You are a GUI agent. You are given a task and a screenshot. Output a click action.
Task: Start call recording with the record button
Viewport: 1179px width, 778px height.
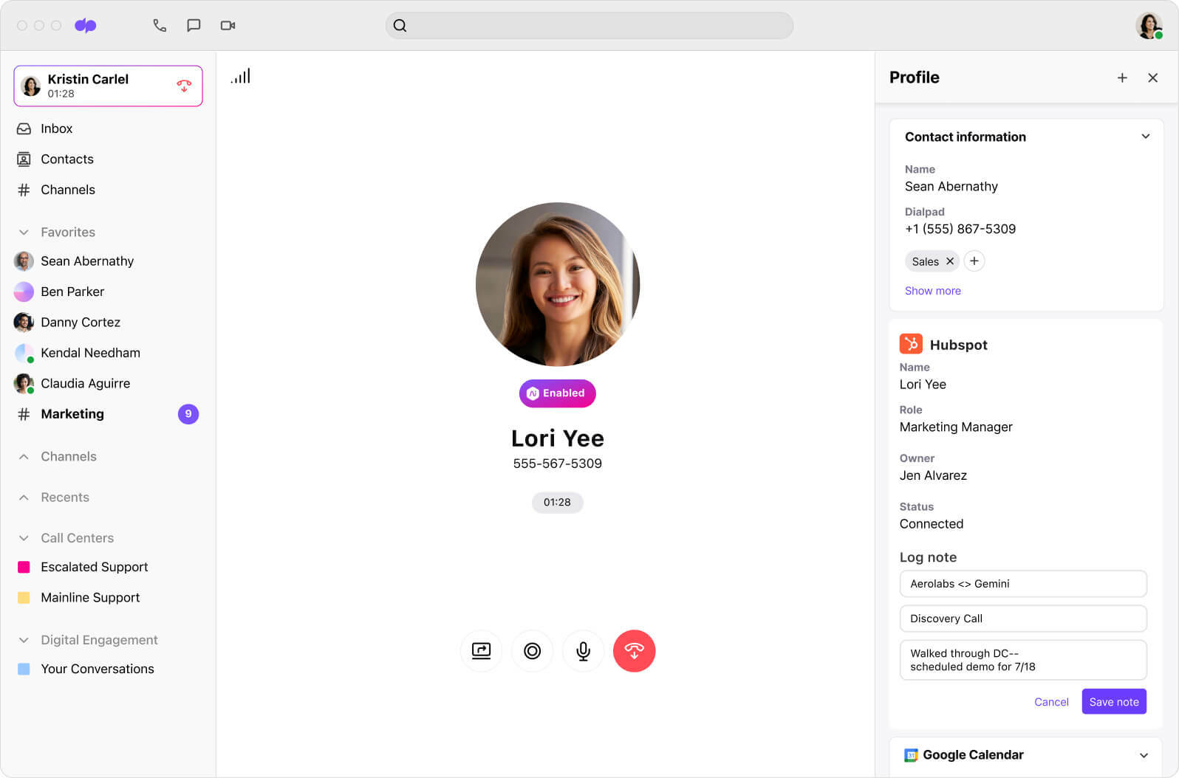coord(532,651)
